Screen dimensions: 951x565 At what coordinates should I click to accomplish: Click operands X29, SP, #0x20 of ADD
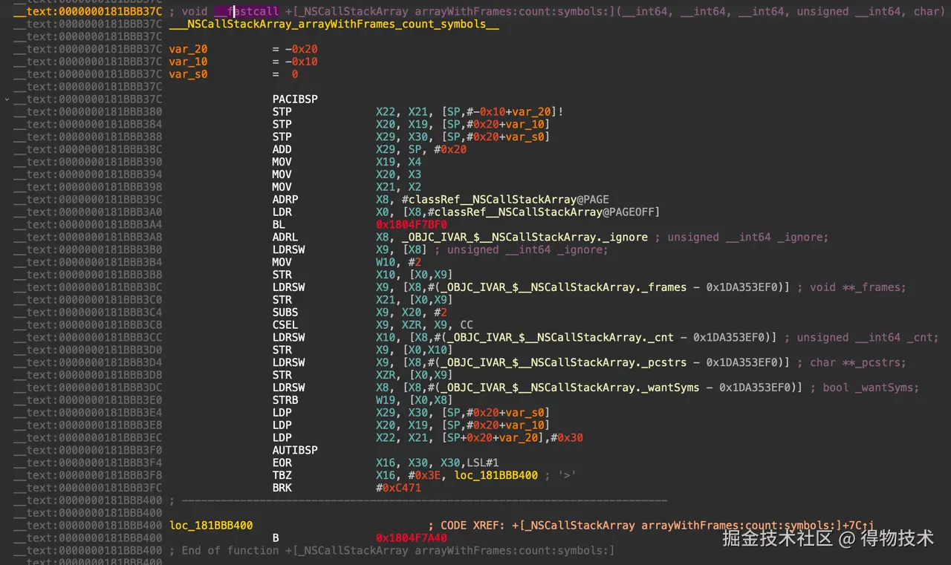click(x=421, y=148)
